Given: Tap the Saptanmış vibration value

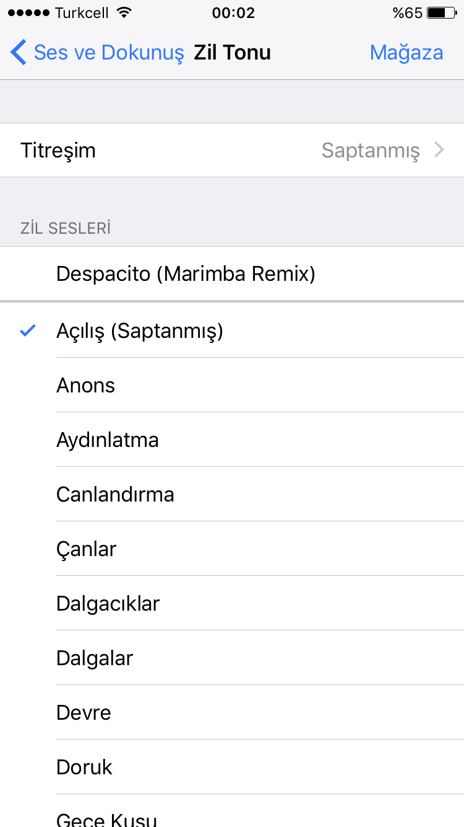Looking at the screenshot, I should click(x=371, y=150).
